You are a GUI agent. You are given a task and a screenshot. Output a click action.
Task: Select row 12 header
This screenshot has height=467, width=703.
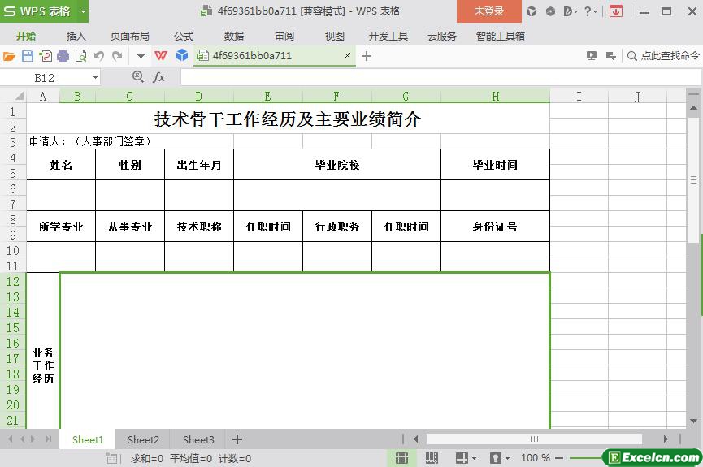[13, 282]
